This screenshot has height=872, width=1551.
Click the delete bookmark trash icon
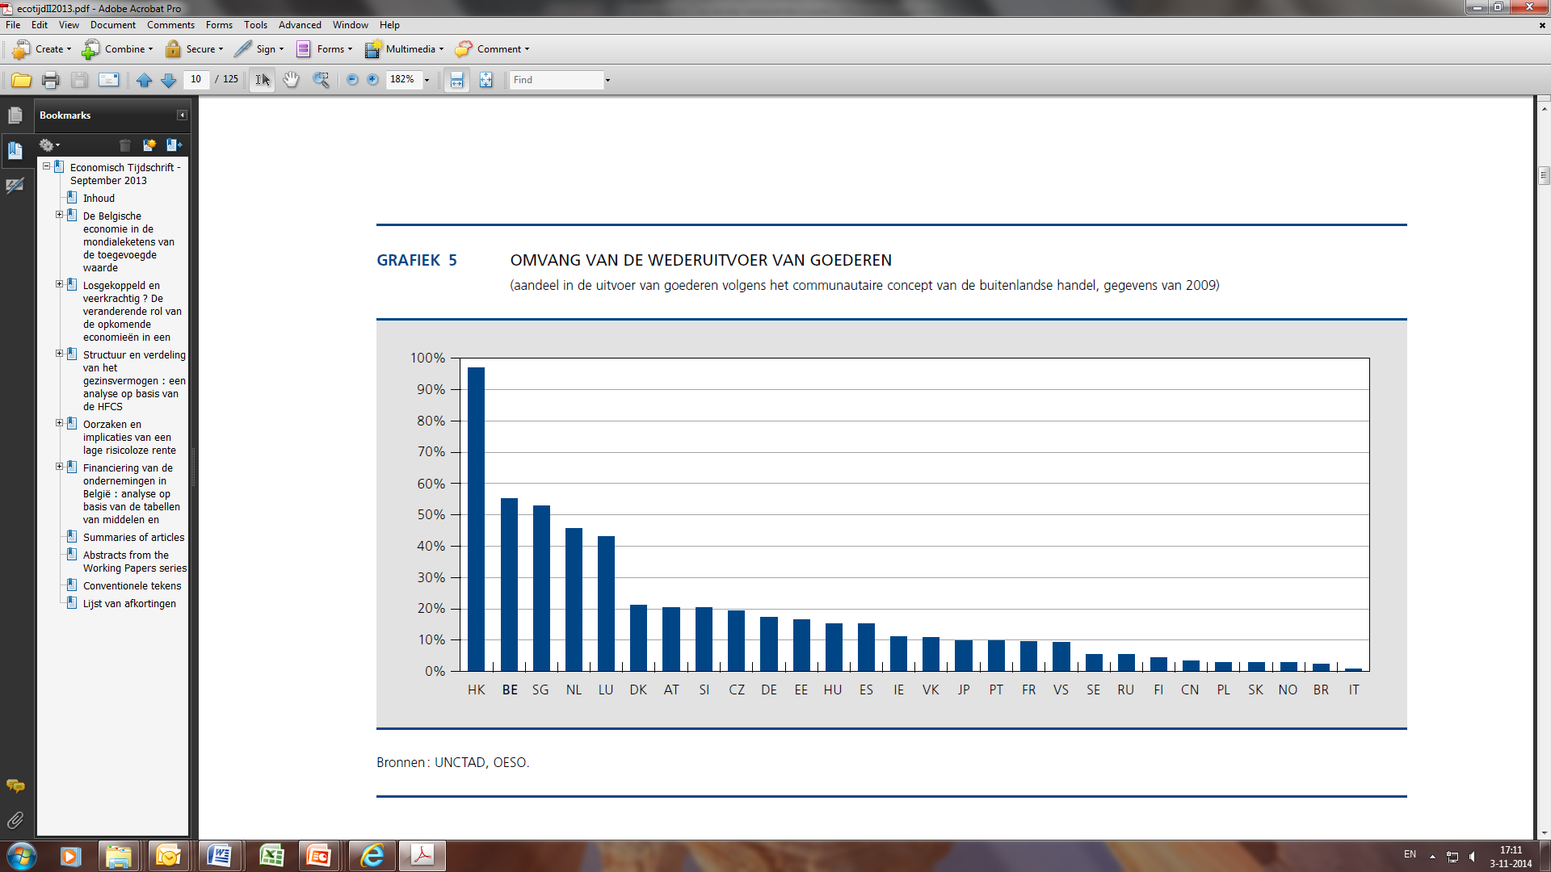click(124, 145)
